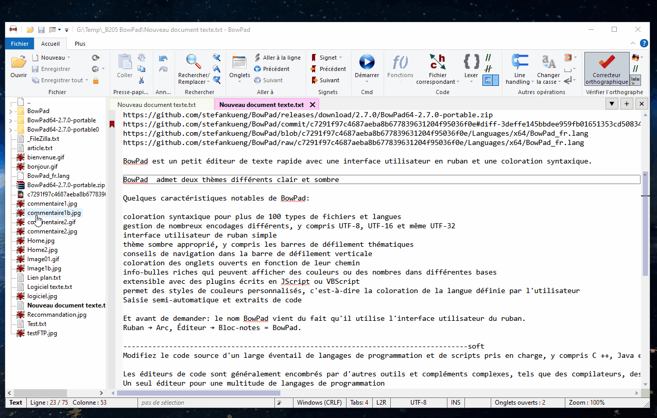
Task: Toggle the highlighted folding button in Code group
Action: pyautogui.click(x=488, y=80)
